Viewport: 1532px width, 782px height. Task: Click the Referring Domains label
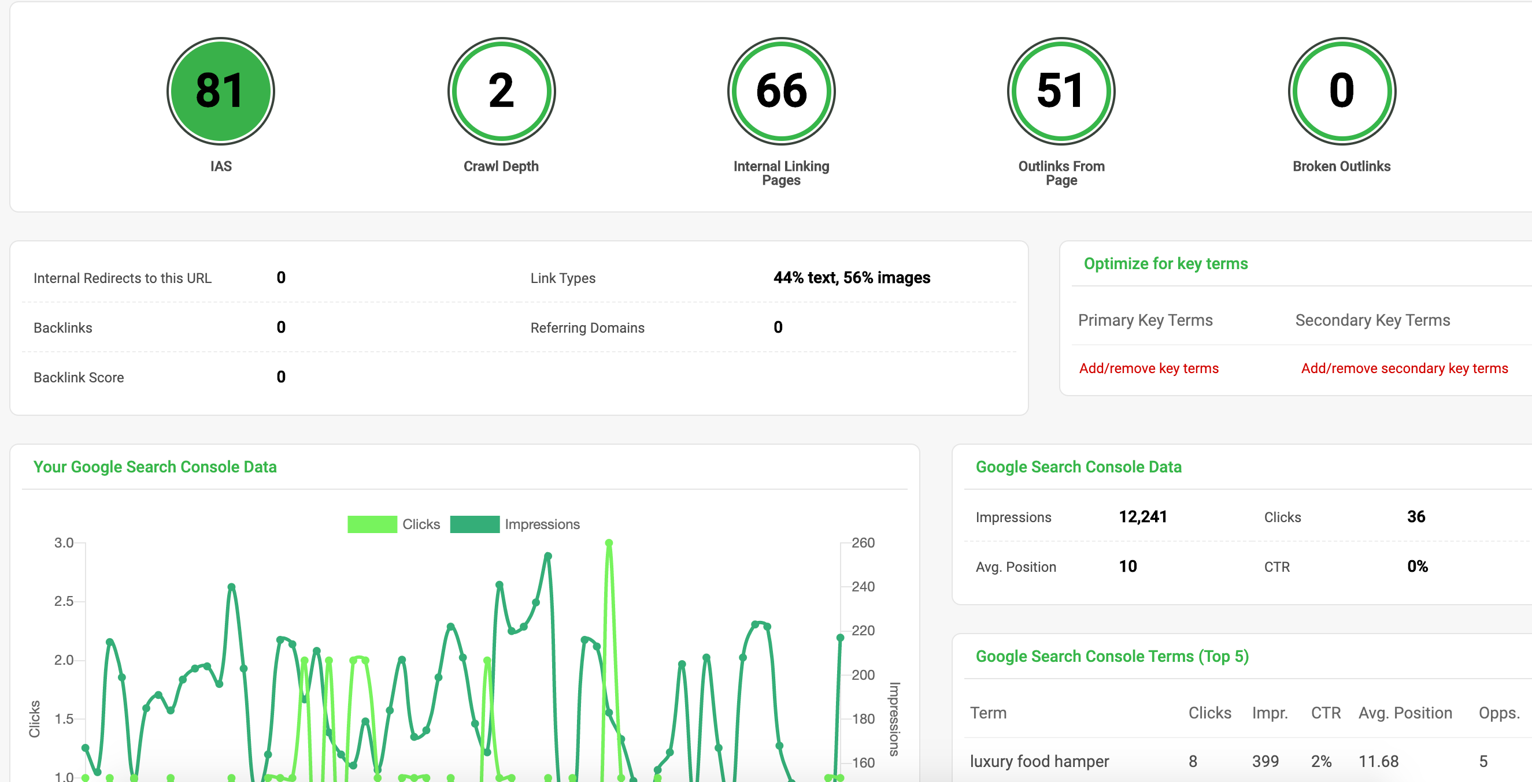click(587, 328)
